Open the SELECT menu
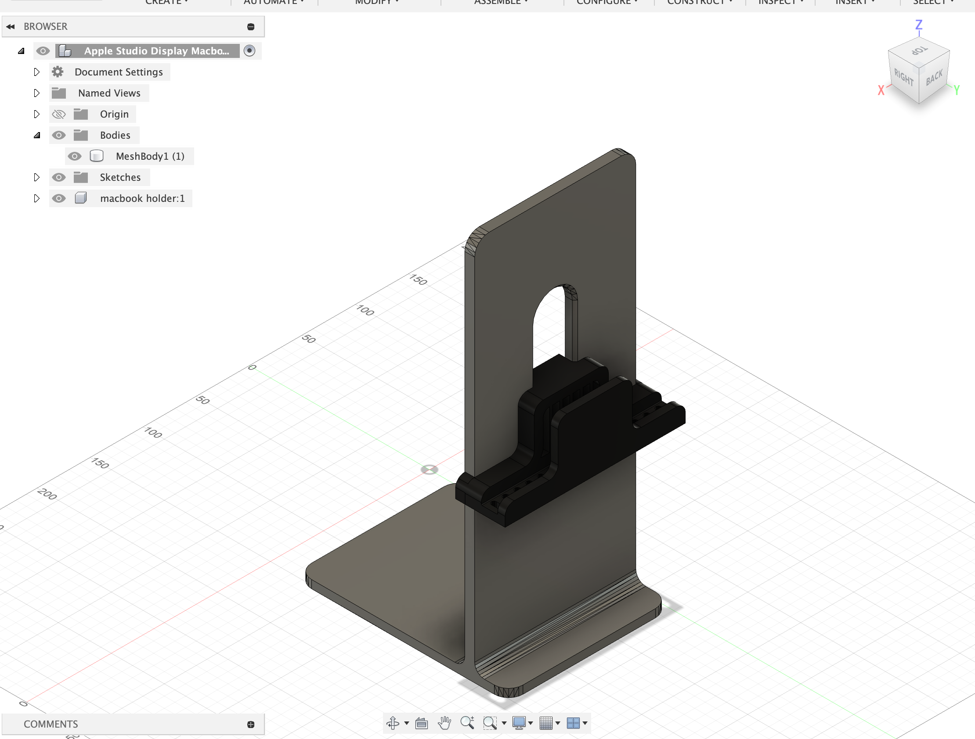Screen dimensions: 975x739 pyautogui.click(x=933, y=2)
